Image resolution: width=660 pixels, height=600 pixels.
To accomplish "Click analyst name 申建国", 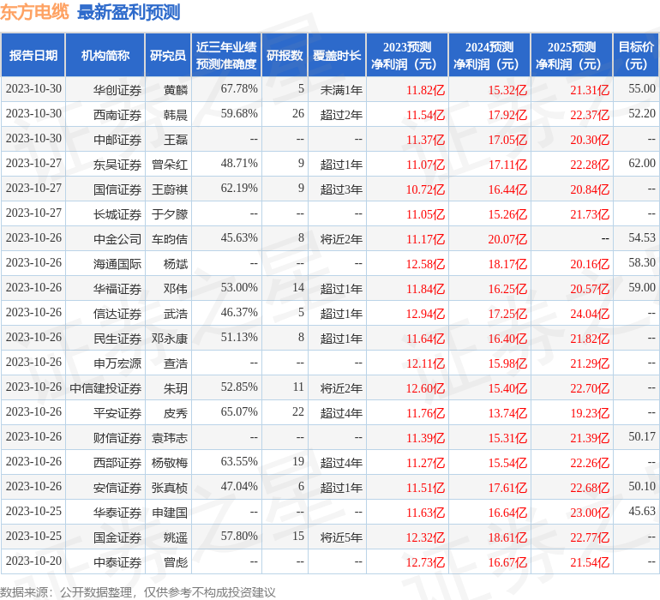I will point(169,512).
